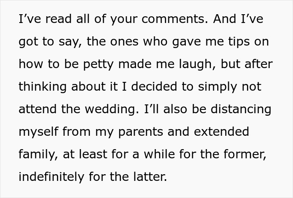293x198 pixels.
Task: Click the word "laugh"
Action: pos(198,65)
